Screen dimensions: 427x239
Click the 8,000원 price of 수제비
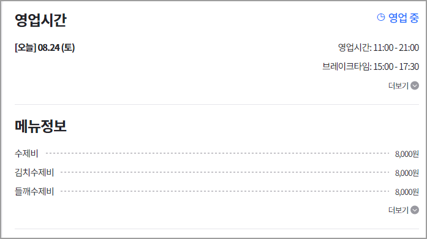[407, 154]
